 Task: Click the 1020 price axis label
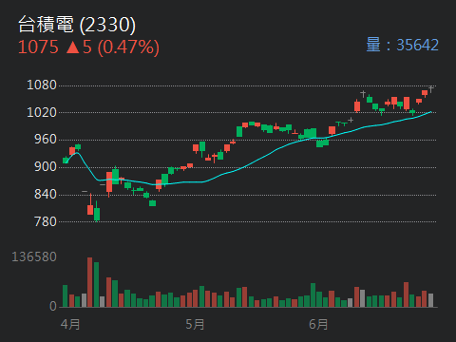pyautogui.click(x=42, y=112)
